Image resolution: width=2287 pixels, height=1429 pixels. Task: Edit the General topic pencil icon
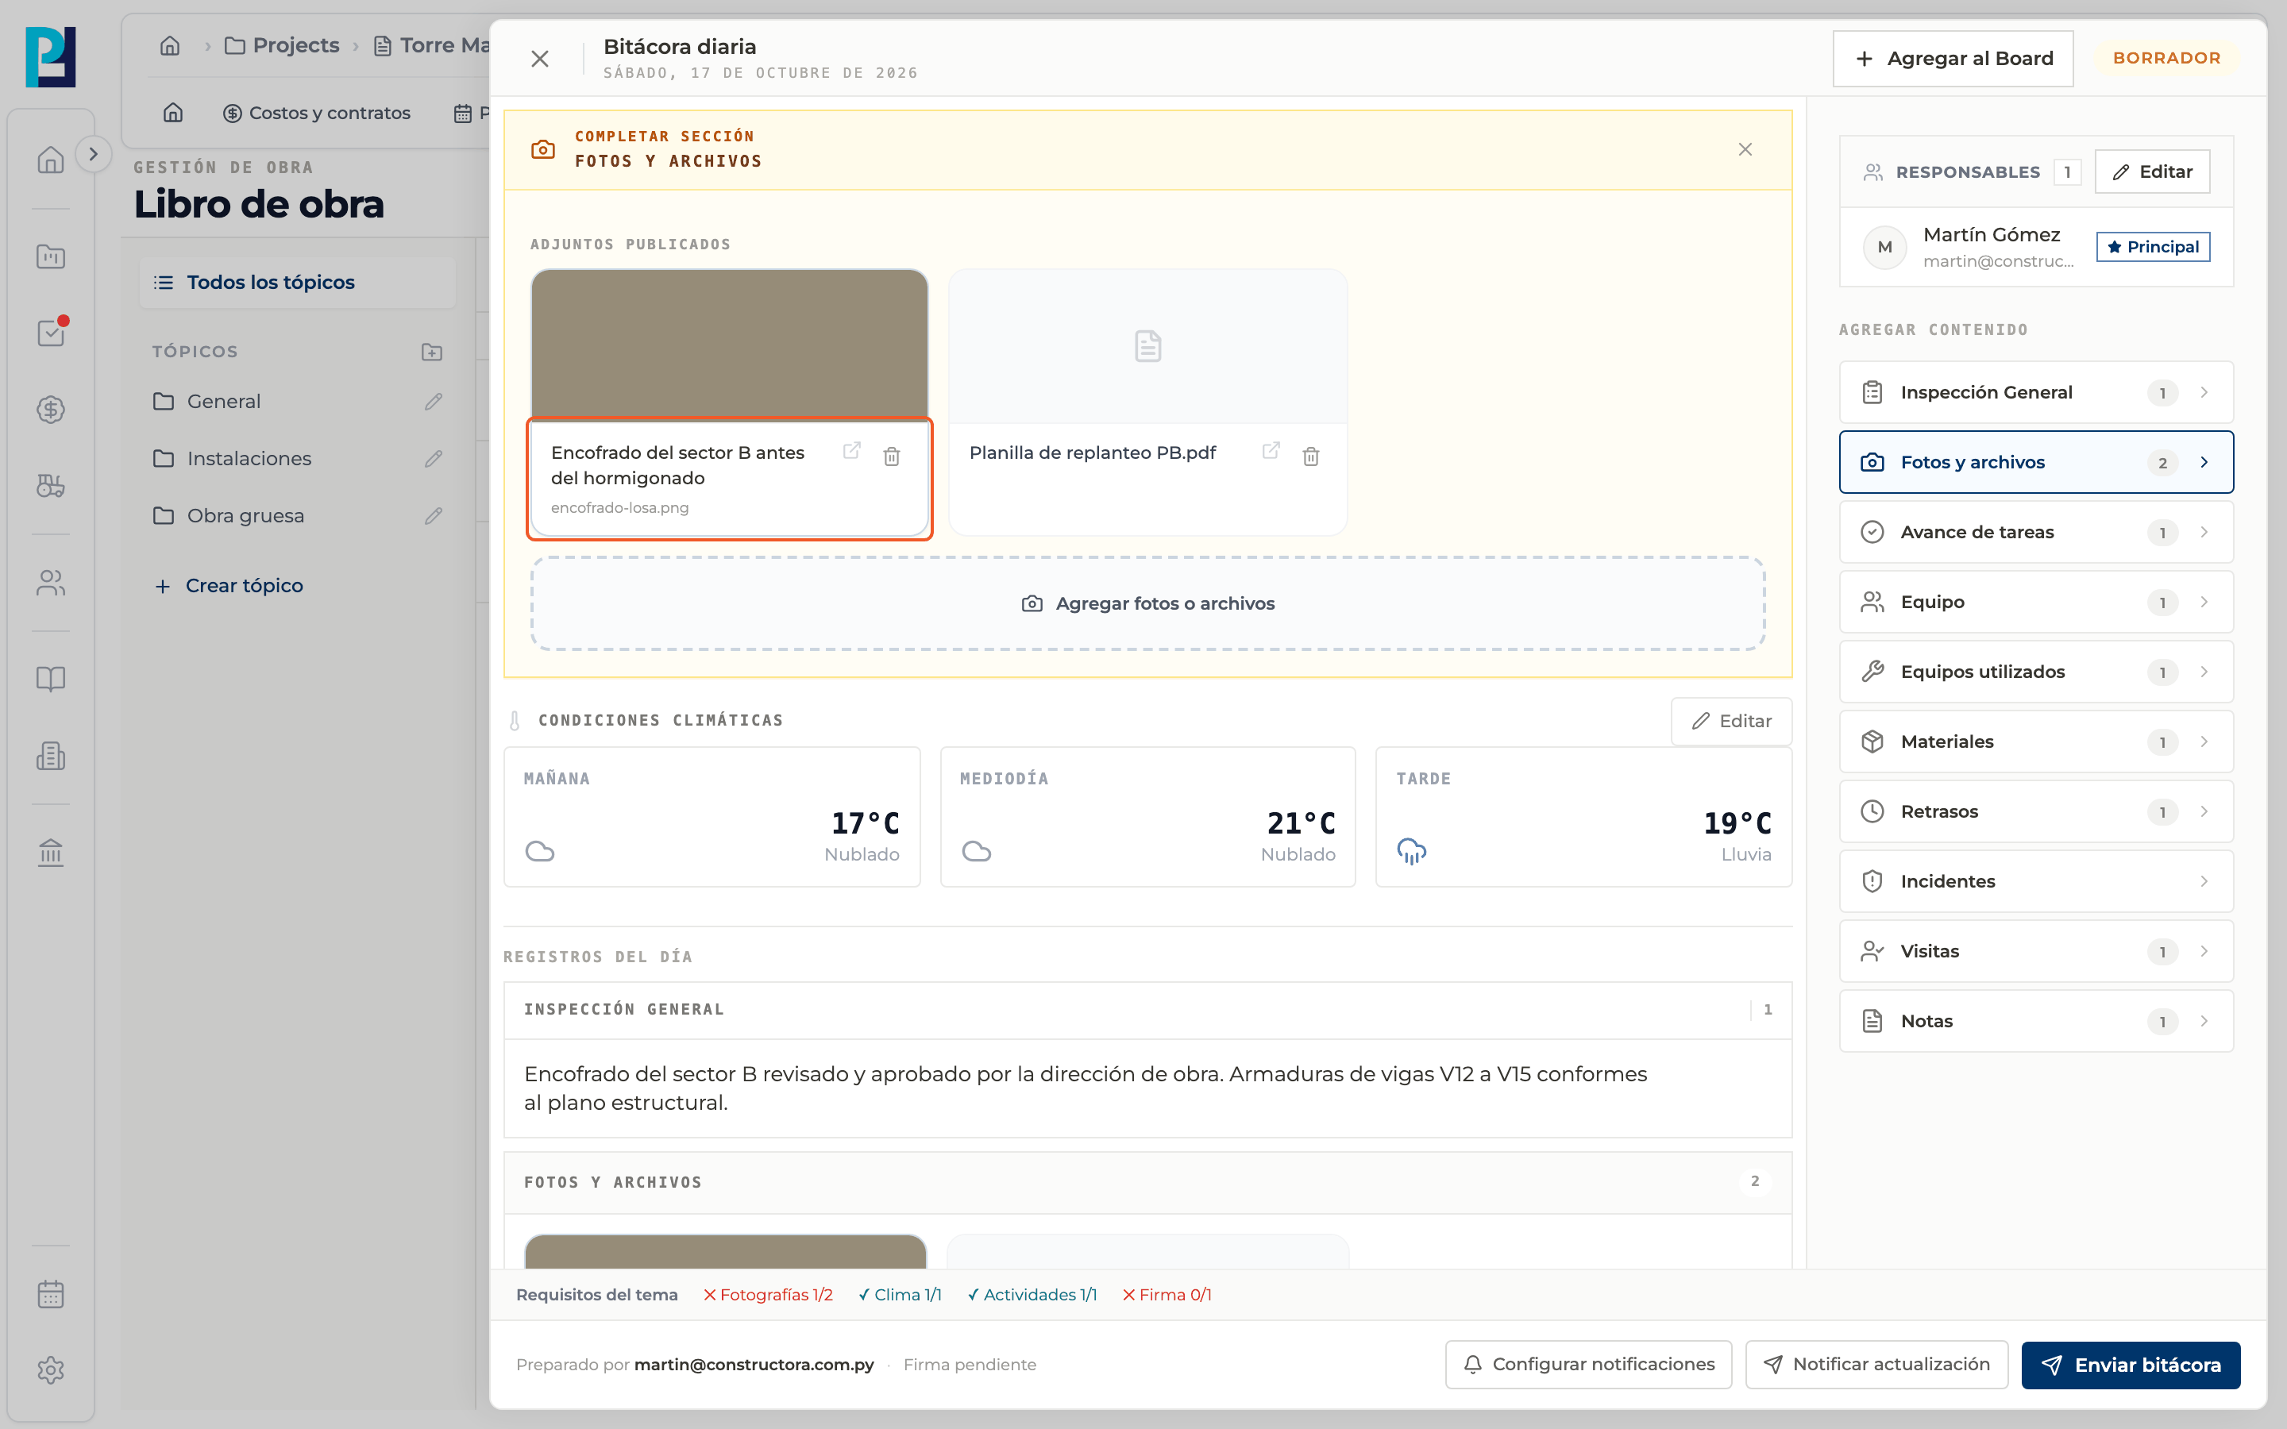[434, 402]
